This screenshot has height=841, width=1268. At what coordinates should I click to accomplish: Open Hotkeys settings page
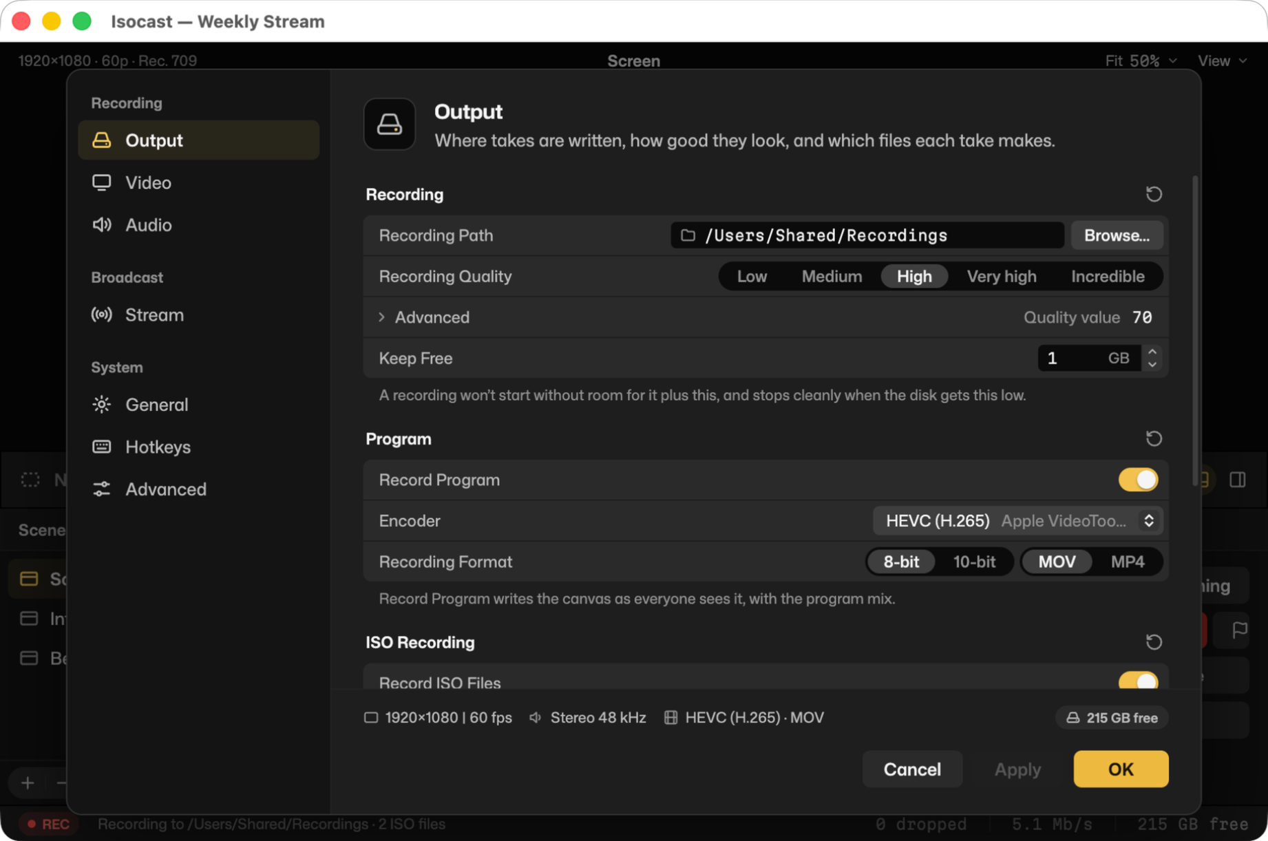(x=198, y=447)
